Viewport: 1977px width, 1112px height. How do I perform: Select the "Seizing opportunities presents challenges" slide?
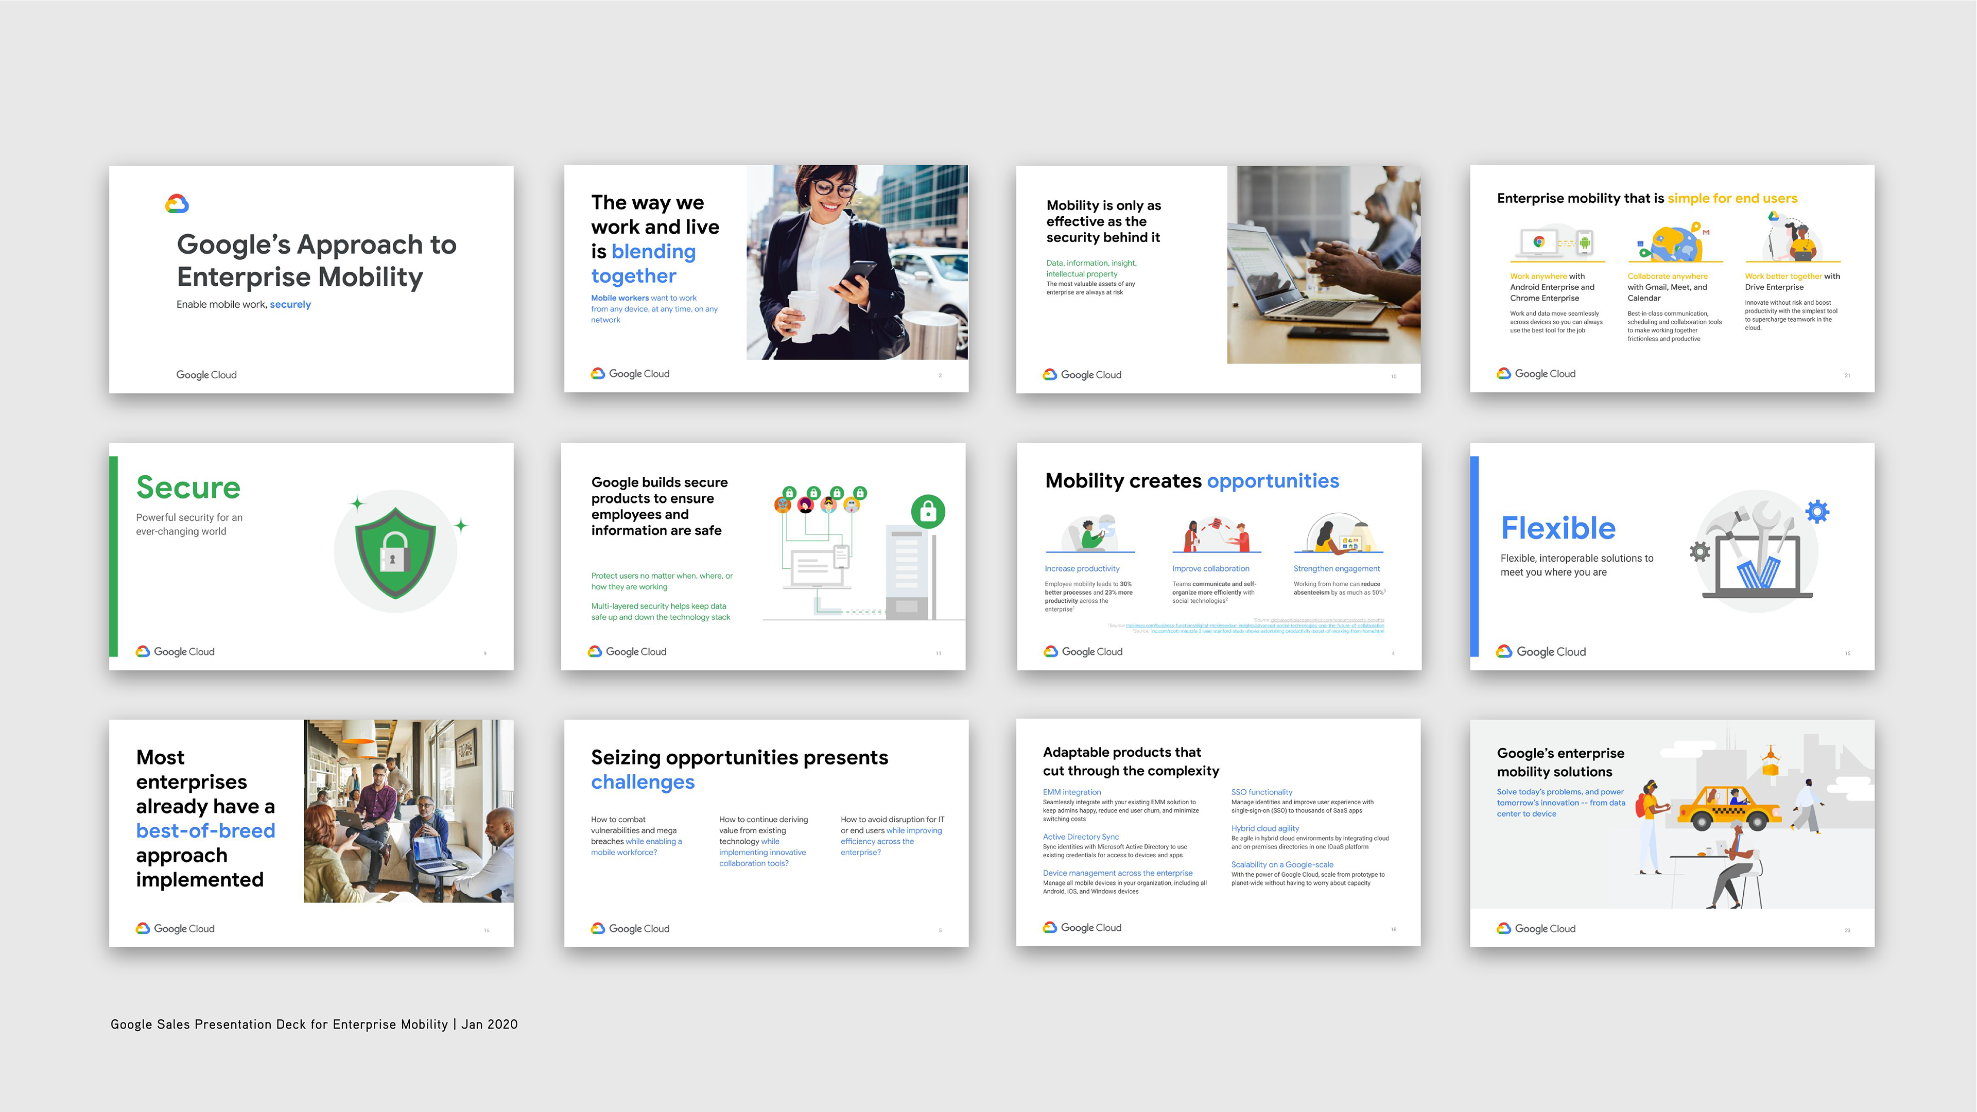pyautogui.click(x=766, y=832)
